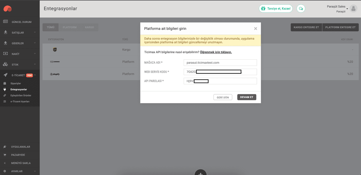
Task: Click the Tavsiye et, Kazan! button
Action: coord(276,8)
